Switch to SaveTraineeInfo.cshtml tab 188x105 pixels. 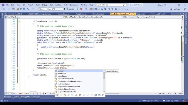pyautogui.click(x=14, y=14)
